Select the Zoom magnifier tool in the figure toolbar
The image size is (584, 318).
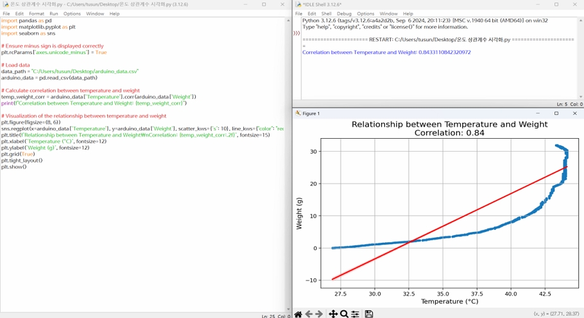tap(344, 314)
